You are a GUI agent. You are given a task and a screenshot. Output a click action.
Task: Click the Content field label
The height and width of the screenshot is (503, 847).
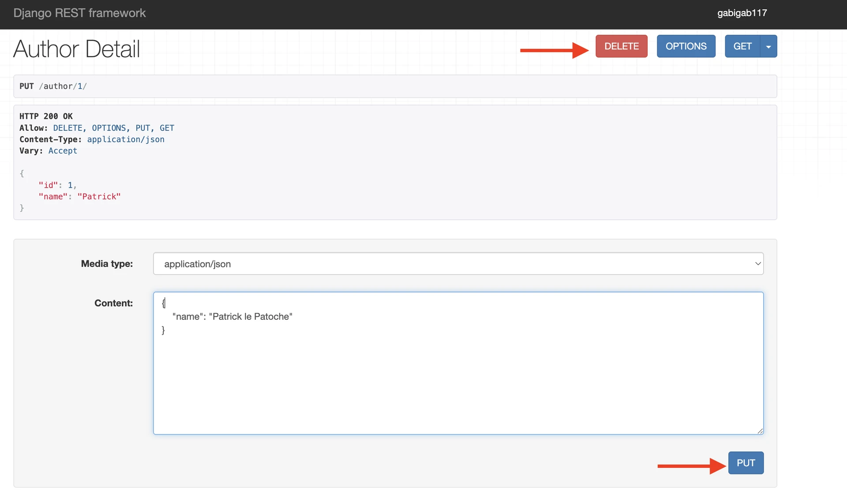click(x=113, y=303)
